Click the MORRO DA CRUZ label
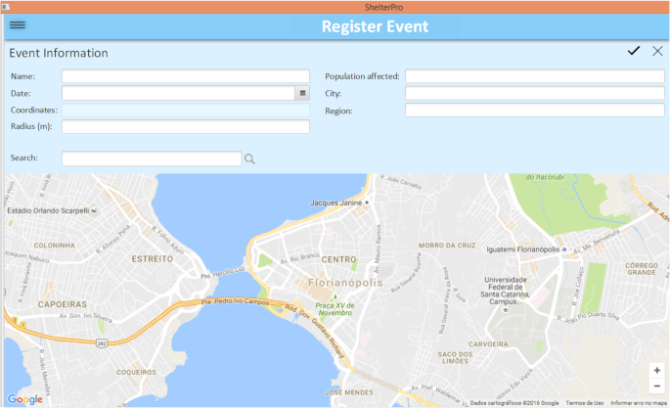 [x=447, y=246]
